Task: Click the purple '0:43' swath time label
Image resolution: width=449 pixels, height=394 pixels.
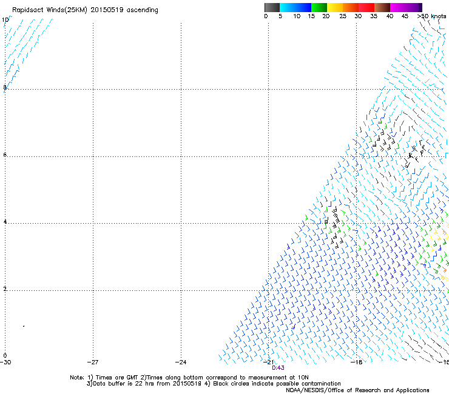Action: [278, 368]
